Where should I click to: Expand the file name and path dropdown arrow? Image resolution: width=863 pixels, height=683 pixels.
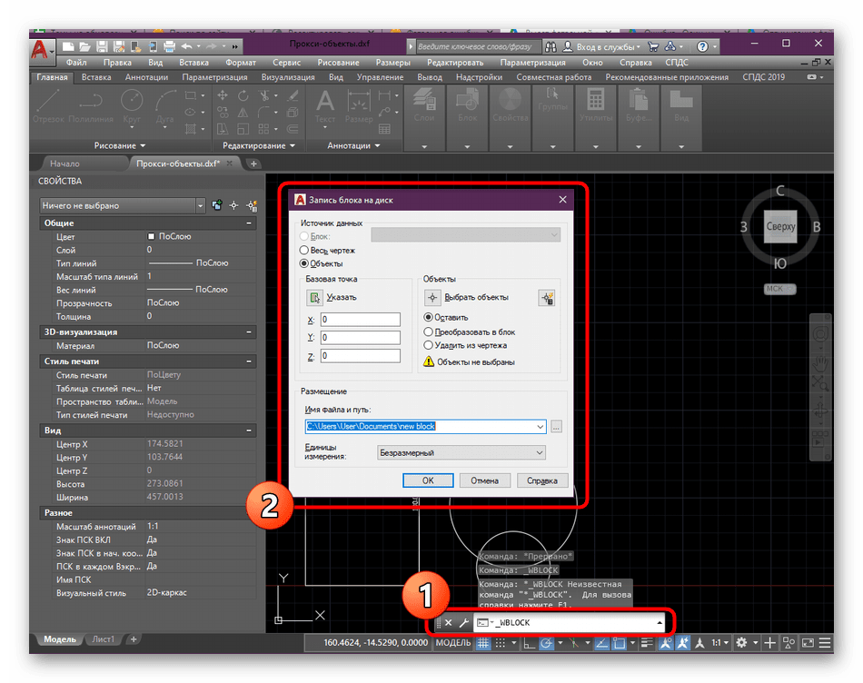541,426
